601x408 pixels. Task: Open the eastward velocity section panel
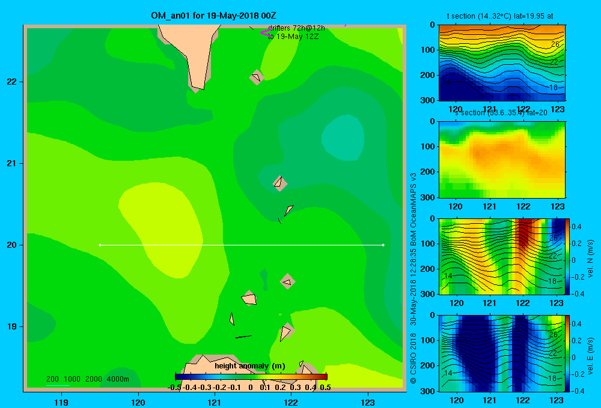[502, 353]
